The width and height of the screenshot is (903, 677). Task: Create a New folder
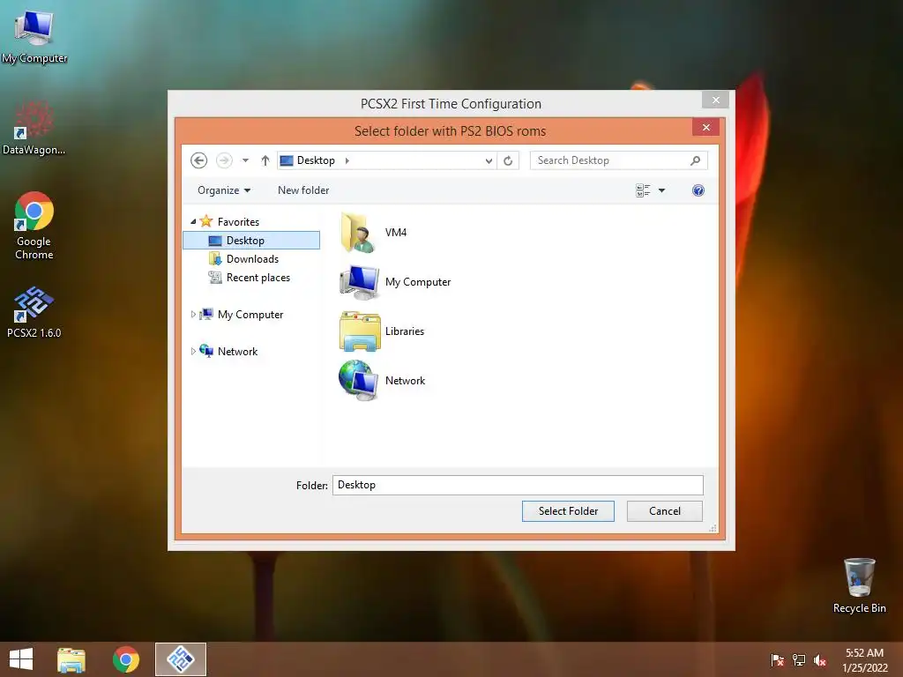[x=303, y=190]
